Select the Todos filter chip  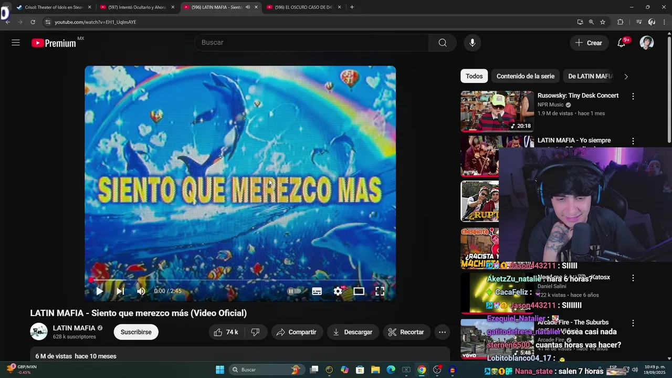click(474, 76)
